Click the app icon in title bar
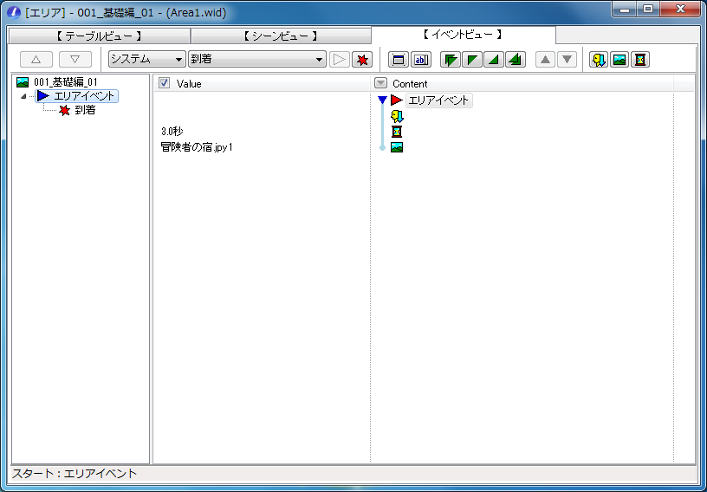 14,13
